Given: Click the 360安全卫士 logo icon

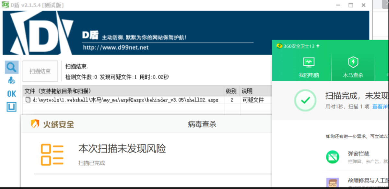Looking at the screenshot, I should click(279, 46).
